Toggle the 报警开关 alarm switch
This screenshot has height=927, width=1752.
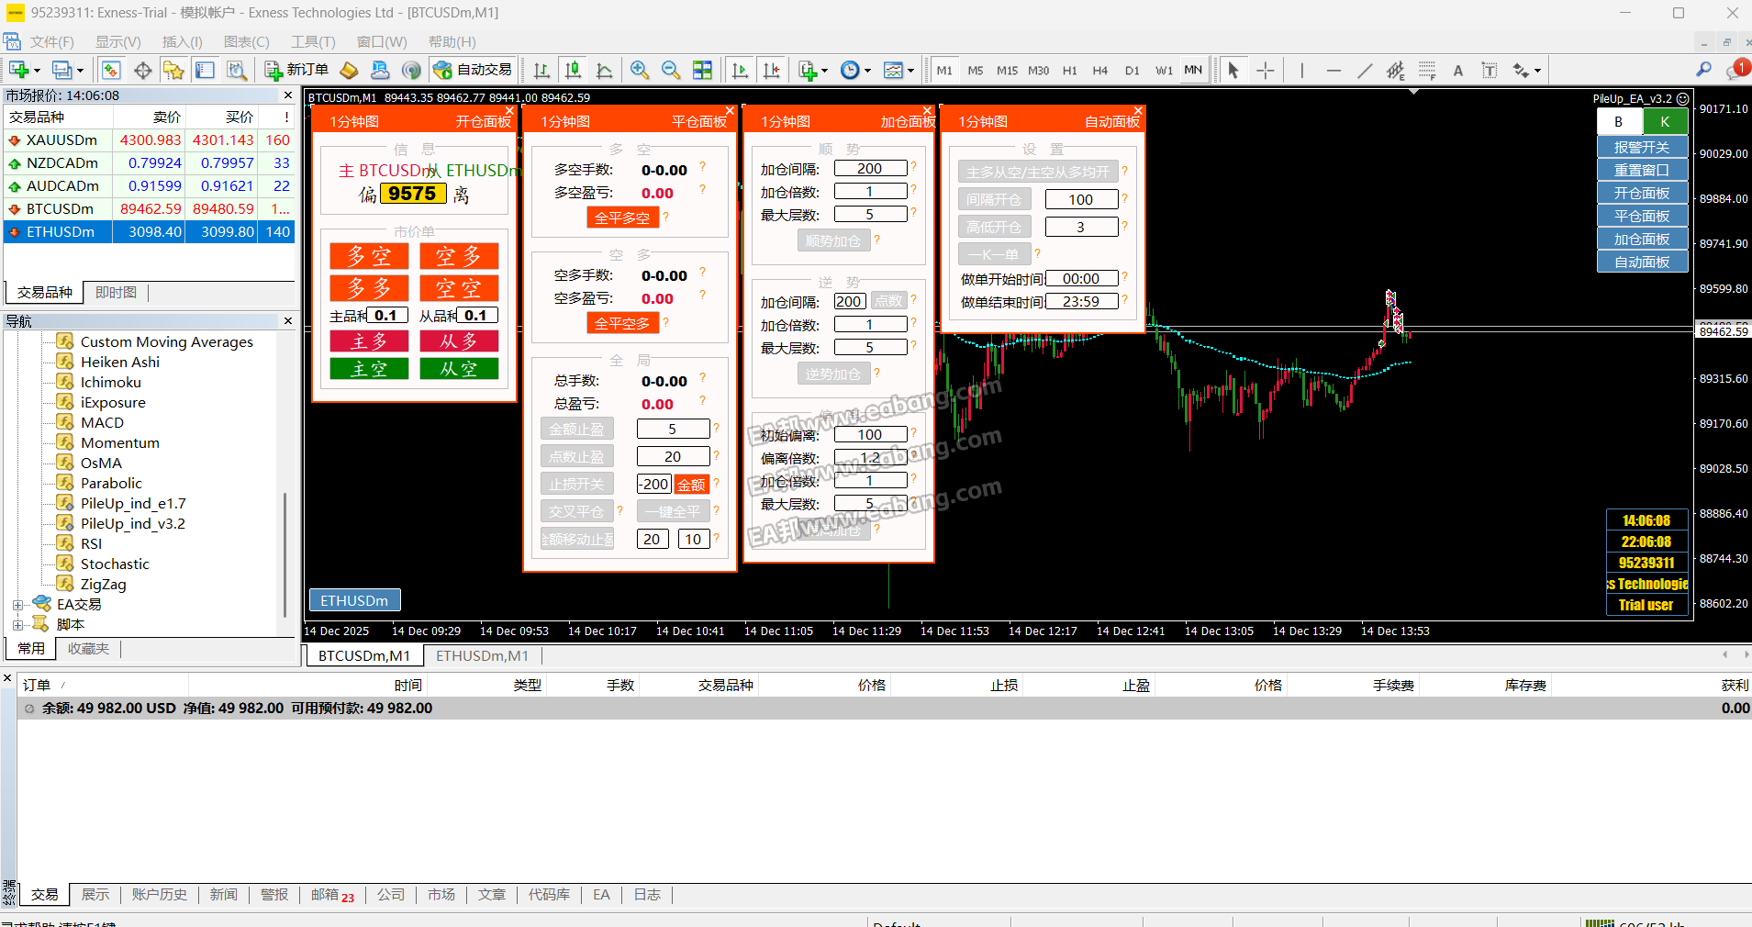point(1642,147)
